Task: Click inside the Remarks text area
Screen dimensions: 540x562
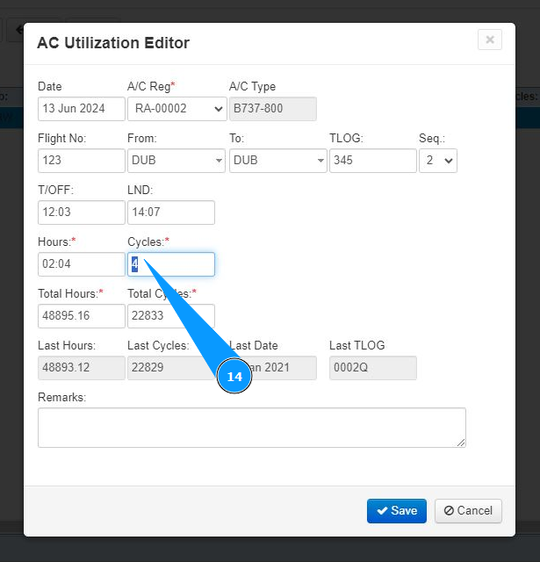Action: (251, 428)
